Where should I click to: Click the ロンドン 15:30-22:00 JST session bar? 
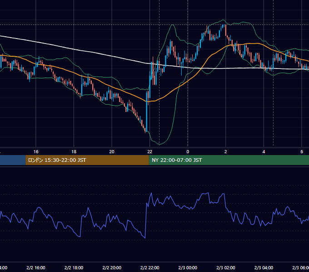(x=87, y=160)
